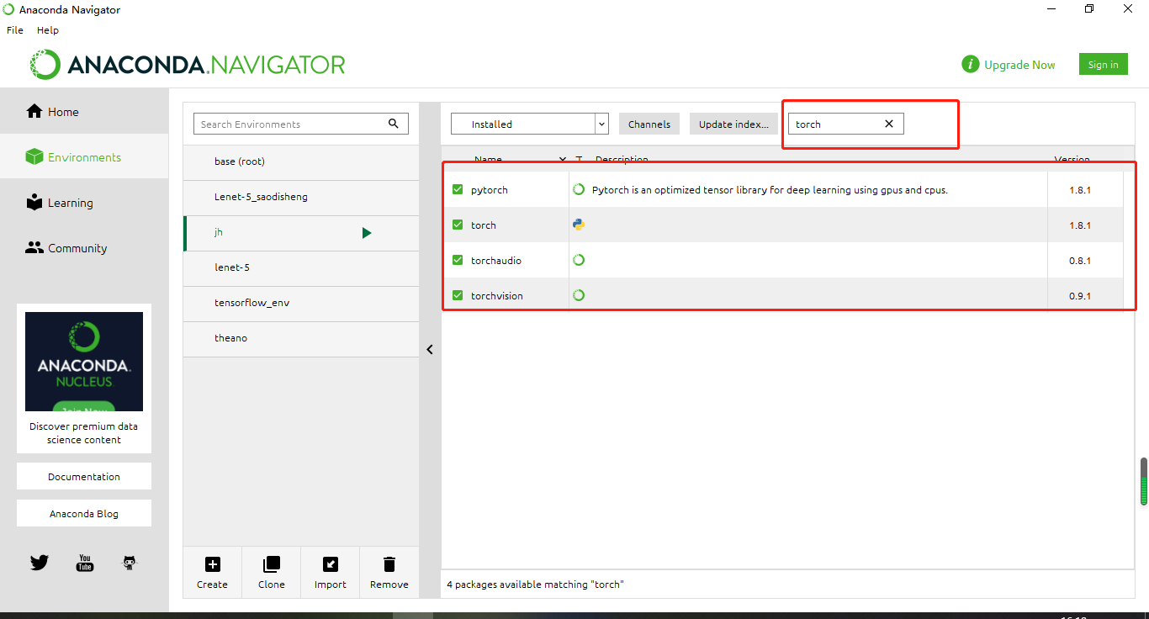Clear the torch search with X
Screen dimensions: 1149x619
point(889,124)
